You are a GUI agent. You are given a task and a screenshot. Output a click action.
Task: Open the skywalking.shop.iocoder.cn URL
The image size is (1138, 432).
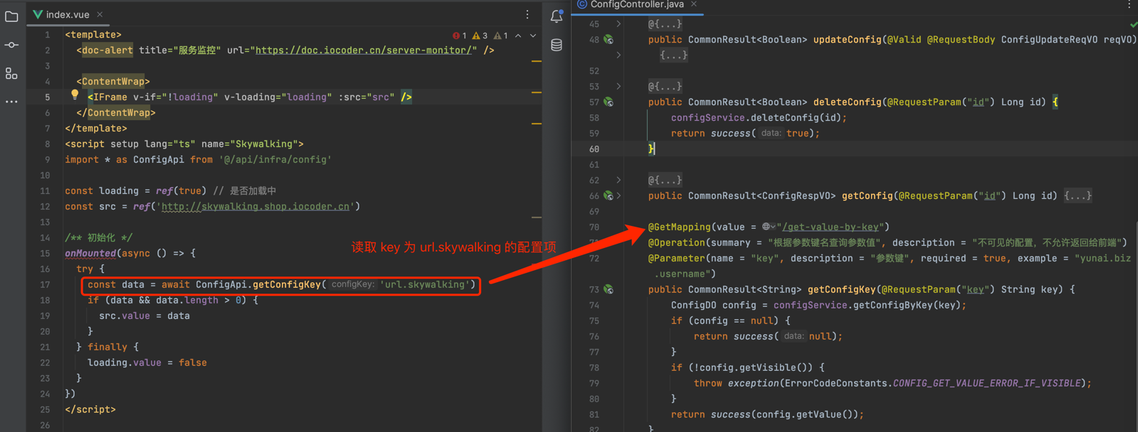coord(255,207)
